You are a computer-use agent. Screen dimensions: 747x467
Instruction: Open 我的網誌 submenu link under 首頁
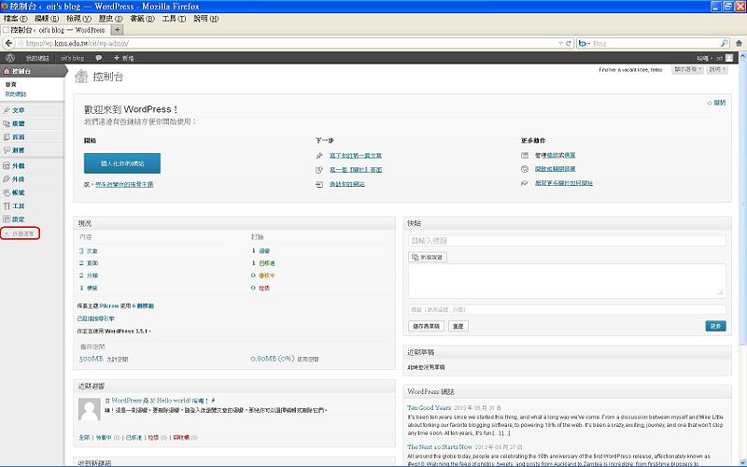[16, 94]
